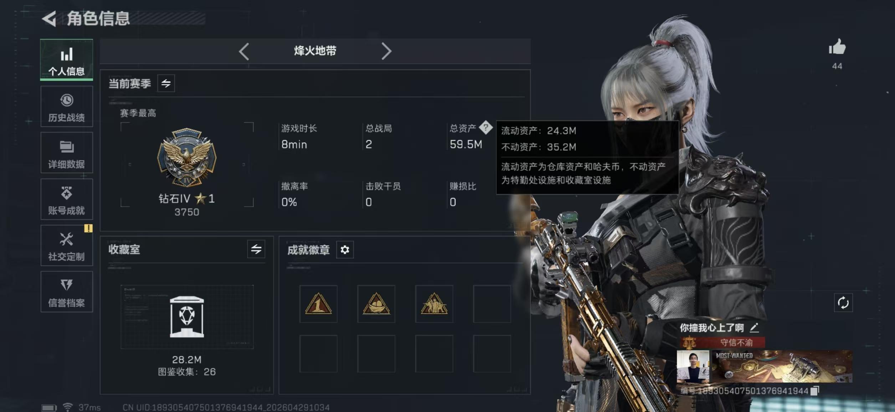Open the 历史战绩 tab
The width and height of the screenshot is (895, 412).
point(67,106)
